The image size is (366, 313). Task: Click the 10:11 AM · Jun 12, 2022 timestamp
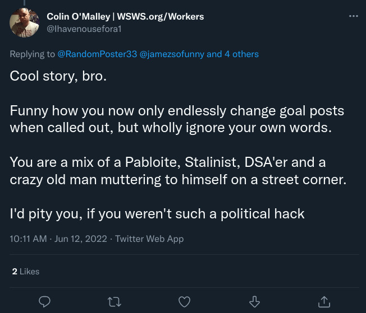click(x=59, y=239)
